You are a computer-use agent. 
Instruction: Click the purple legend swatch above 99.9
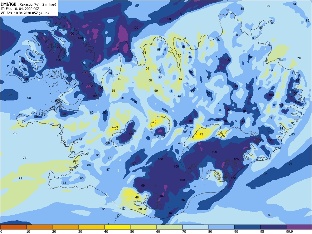click(299, 227)
